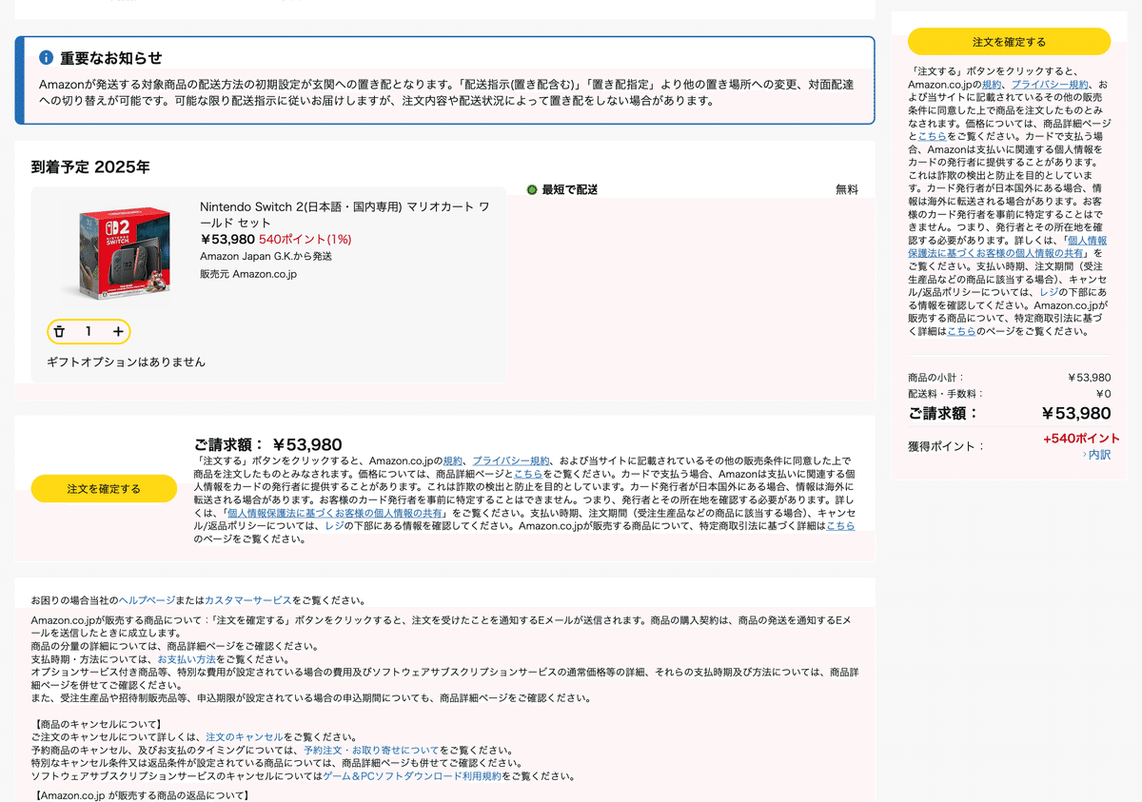Click ギフトオプションはありません text

(126, 362)
